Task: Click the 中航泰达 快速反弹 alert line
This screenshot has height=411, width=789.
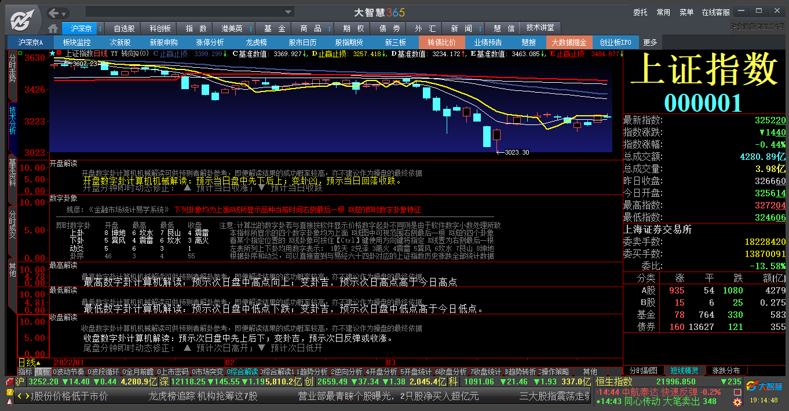Action: tap(660, 392)
